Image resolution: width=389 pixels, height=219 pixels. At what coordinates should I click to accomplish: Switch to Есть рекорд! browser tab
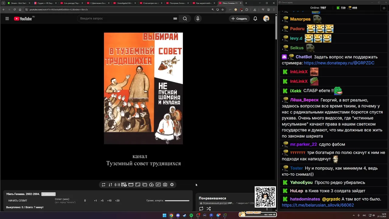click(71, 3)
